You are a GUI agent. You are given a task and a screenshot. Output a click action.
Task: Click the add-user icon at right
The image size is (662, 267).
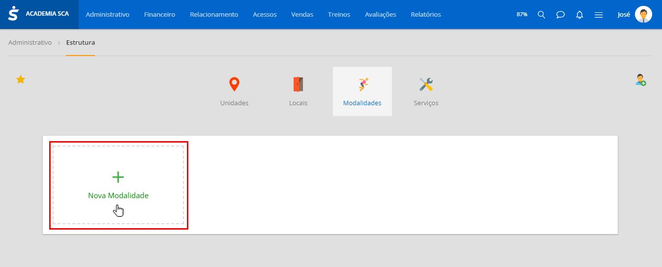coord(640,80)
